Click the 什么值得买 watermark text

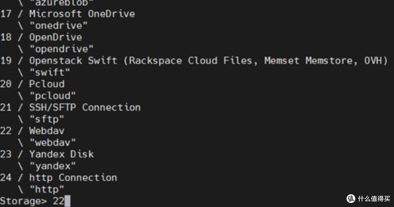coord(374,199)
